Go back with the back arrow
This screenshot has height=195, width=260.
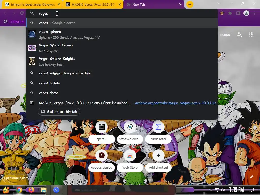(x=6, y=13)
